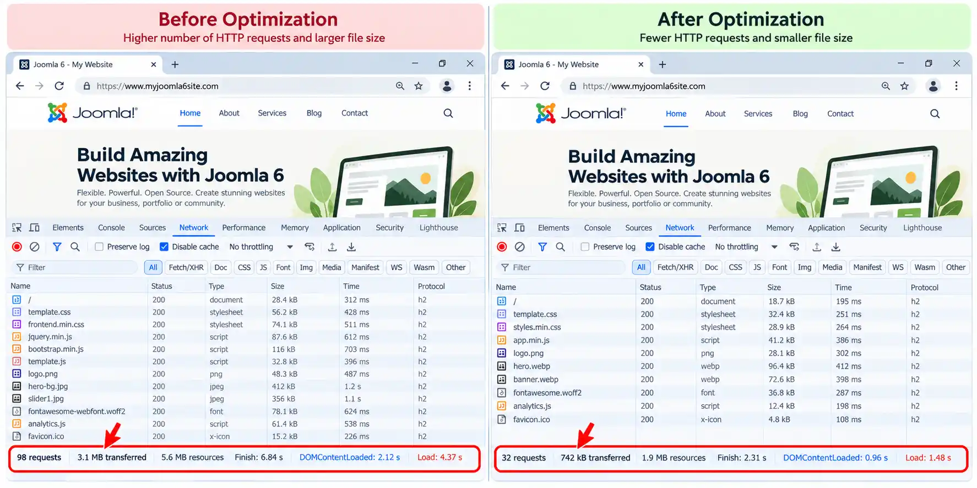Click '742 kB transferred' in right status bar
The height and width of the screenshot is (488, 977).
pyautogui.click(x=595, y=458)
